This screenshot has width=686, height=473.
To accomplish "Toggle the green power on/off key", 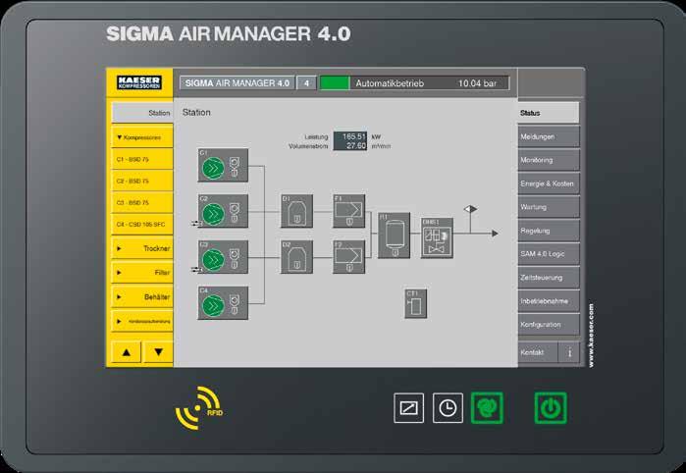I will 551,408.
